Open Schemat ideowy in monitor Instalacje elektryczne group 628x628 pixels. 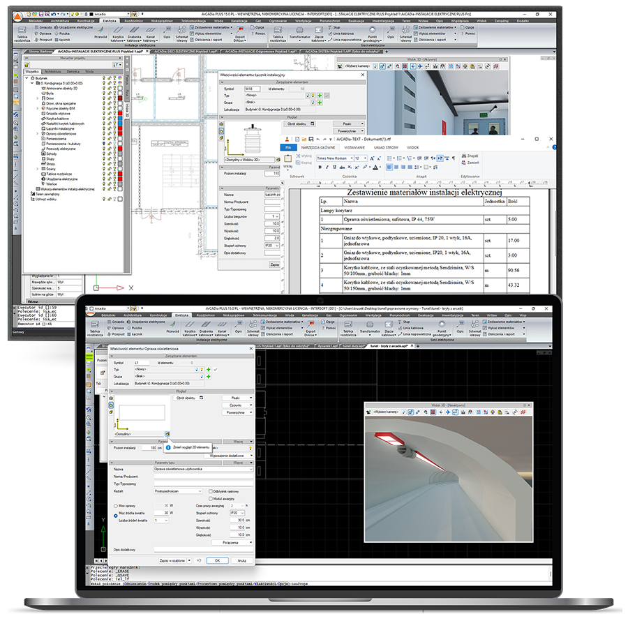182,34
